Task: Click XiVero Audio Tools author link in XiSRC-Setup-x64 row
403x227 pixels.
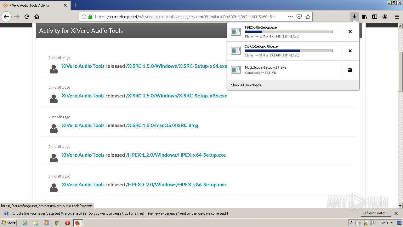Action: point(83,66)
